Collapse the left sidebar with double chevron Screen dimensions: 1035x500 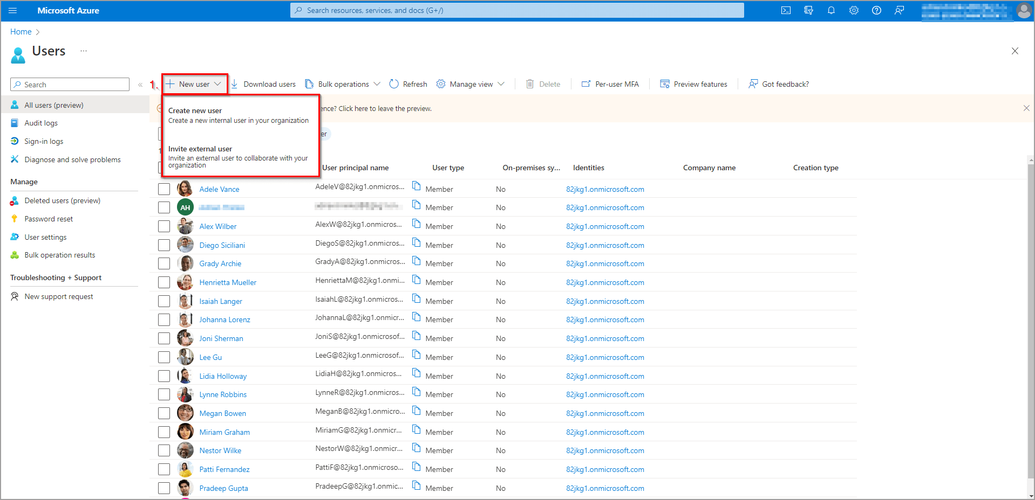(x=140, y=85)
